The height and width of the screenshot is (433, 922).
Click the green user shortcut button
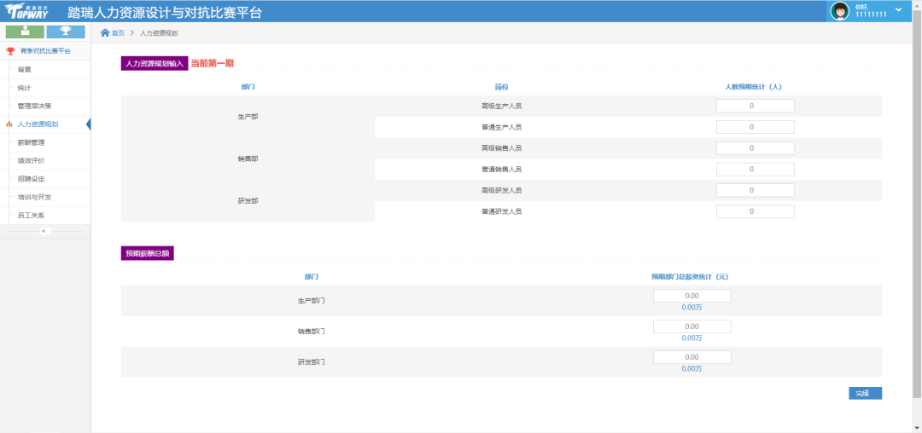pyautogui.click(x=25, y=32)
